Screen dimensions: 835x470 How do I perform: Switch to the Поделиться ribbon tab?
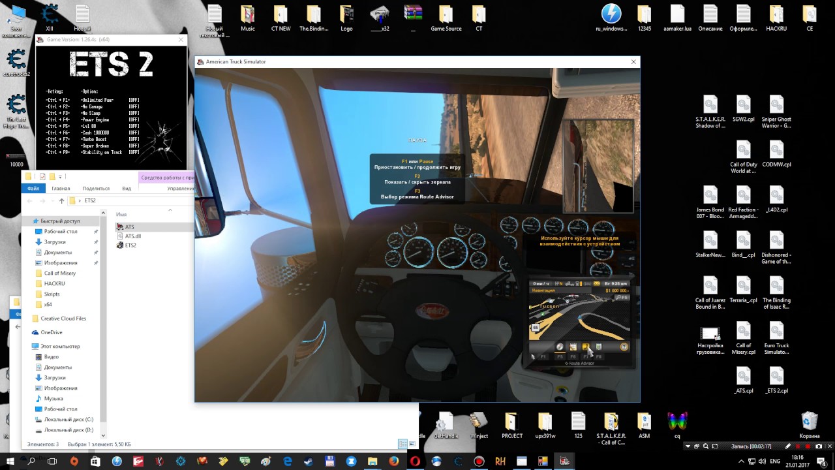96,188
